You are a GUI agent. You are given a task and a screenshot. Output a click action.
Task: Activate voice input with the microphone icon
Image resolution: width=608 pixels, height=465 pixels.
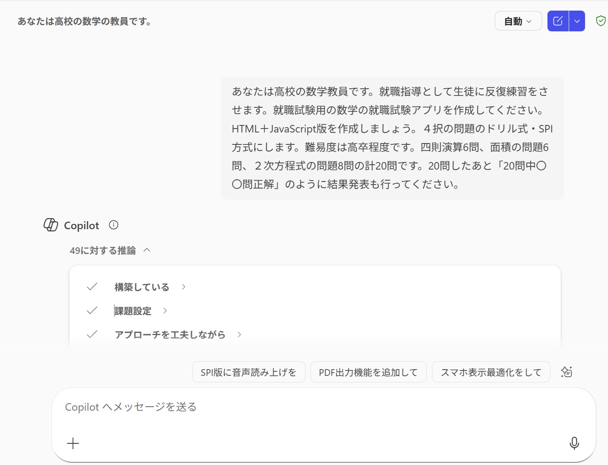coord(574,443)
